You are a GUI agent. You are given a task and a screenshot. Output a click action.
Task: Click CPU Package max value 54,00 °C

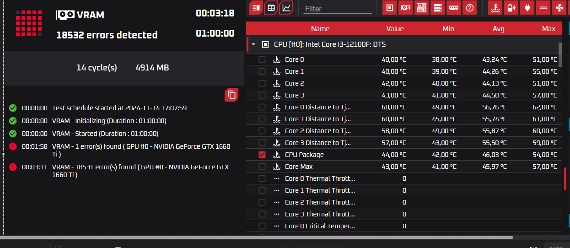[x=544, y=155]
